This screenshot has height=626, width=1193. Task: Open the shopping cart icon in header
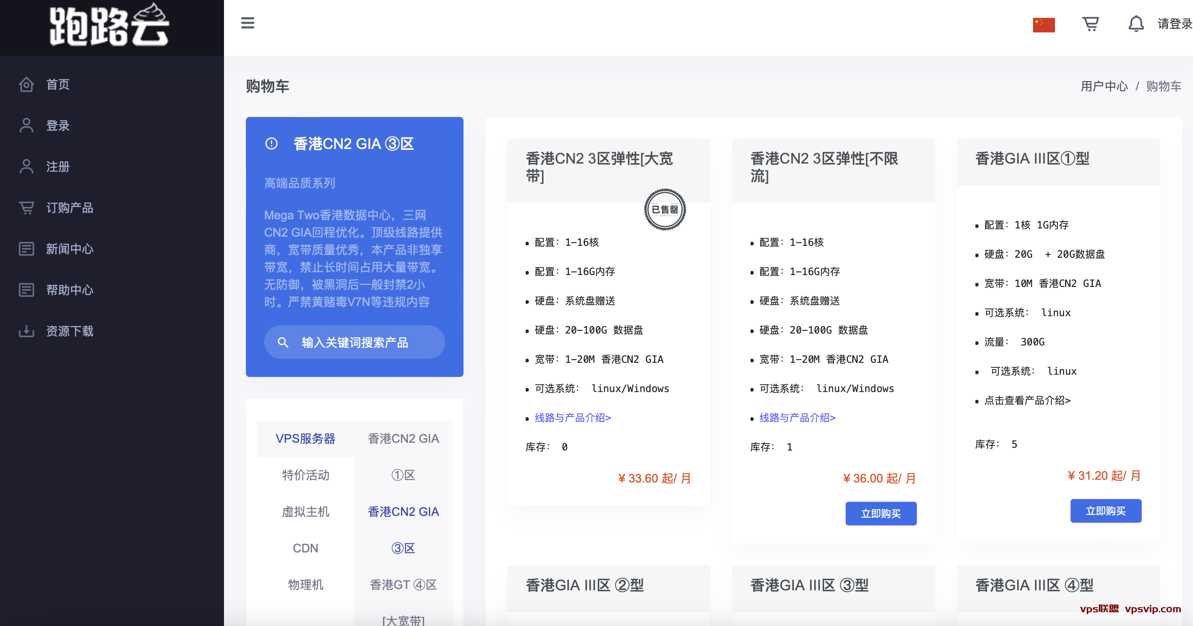click(x=1090, y=23)
